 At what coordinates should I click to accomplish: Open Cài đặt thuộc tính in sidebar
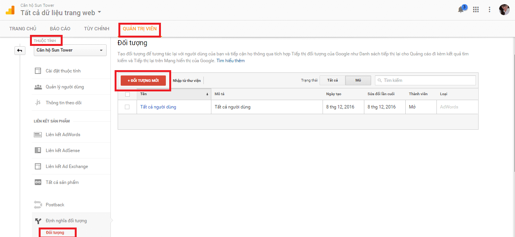63,71
